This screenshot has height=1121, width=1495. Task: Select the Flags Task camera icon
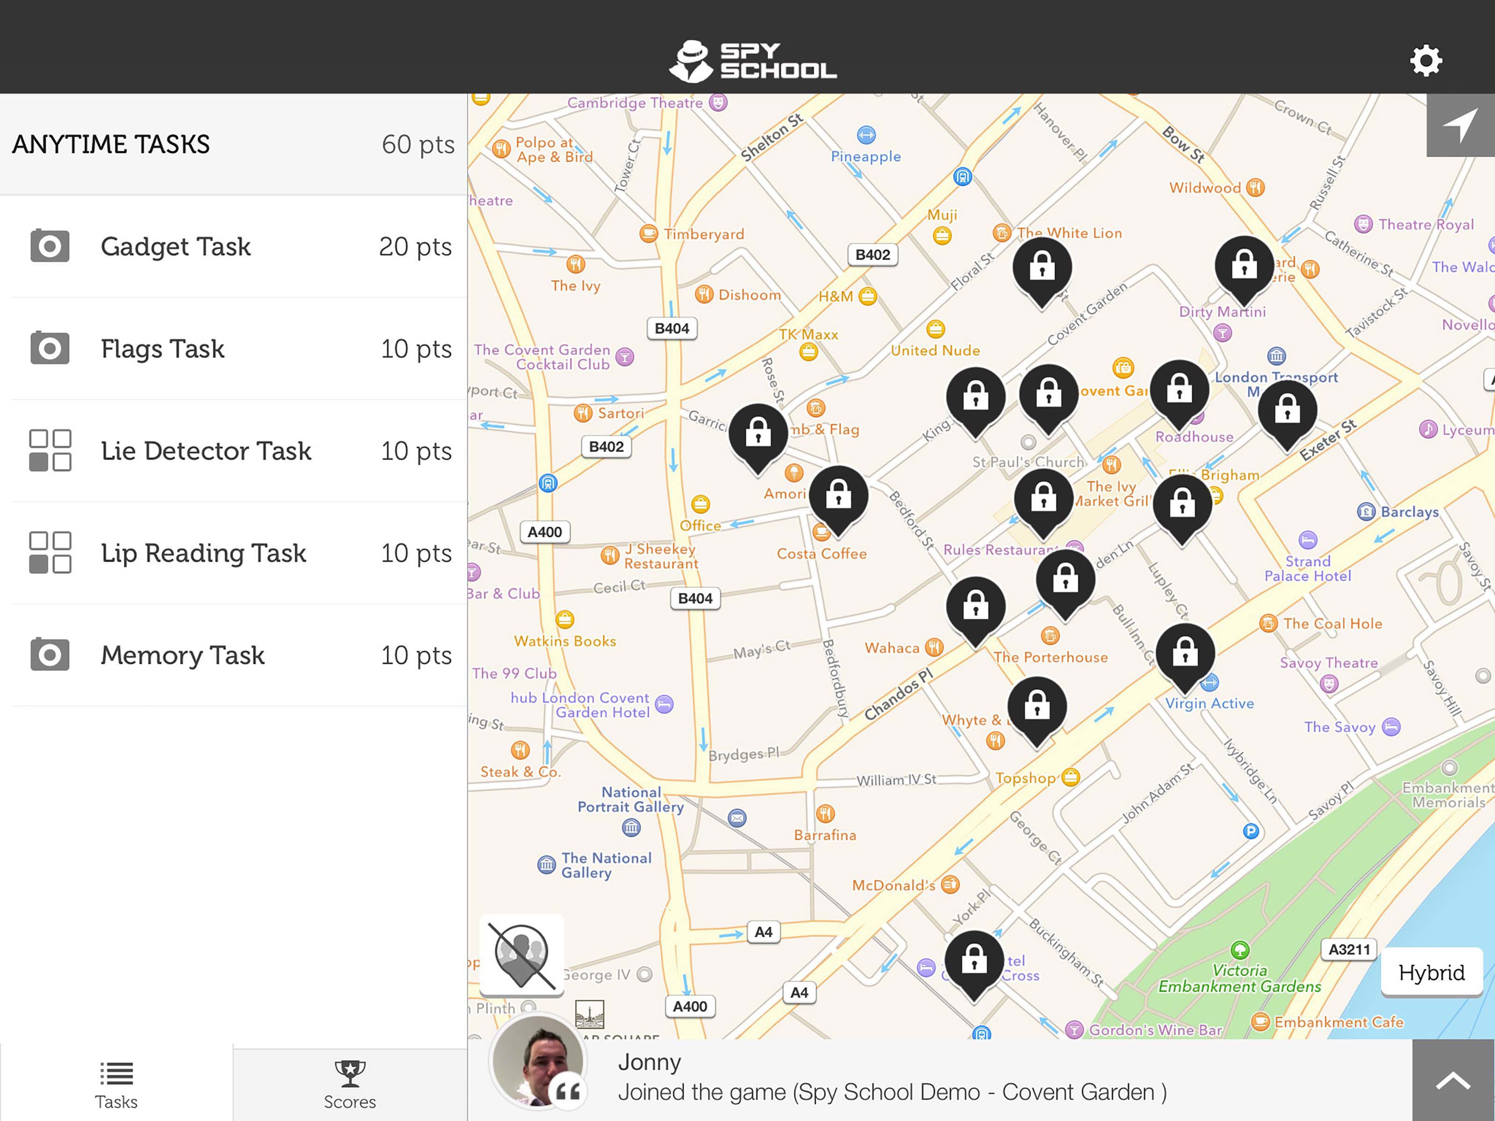(50, 348)
